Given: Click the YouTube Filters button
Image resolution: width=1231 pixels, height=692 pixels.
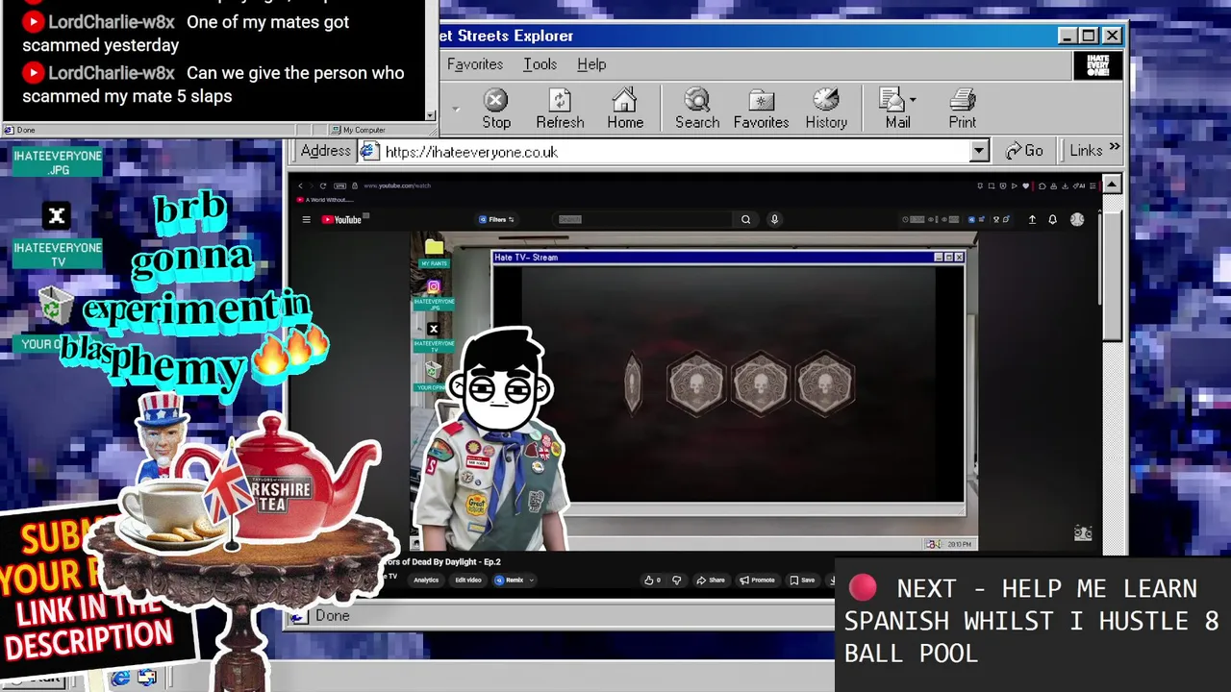Looking at the screenshot, I should point(496,219).
